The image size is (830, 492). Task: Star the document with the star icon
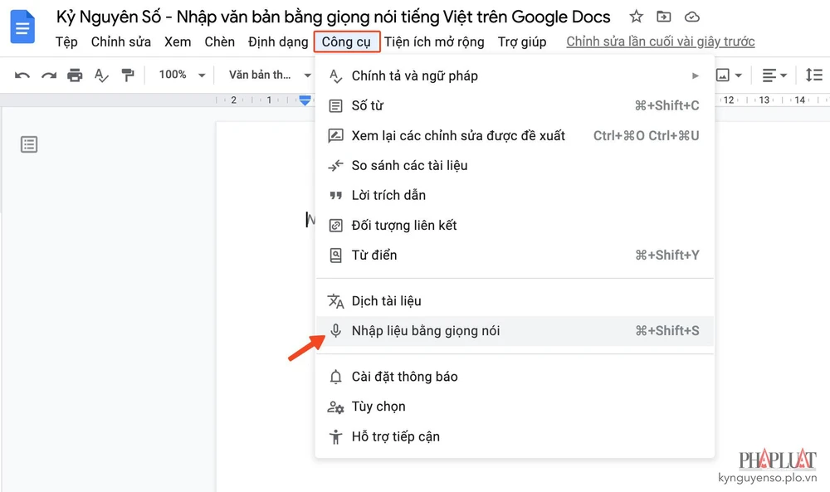pos(636,16)
